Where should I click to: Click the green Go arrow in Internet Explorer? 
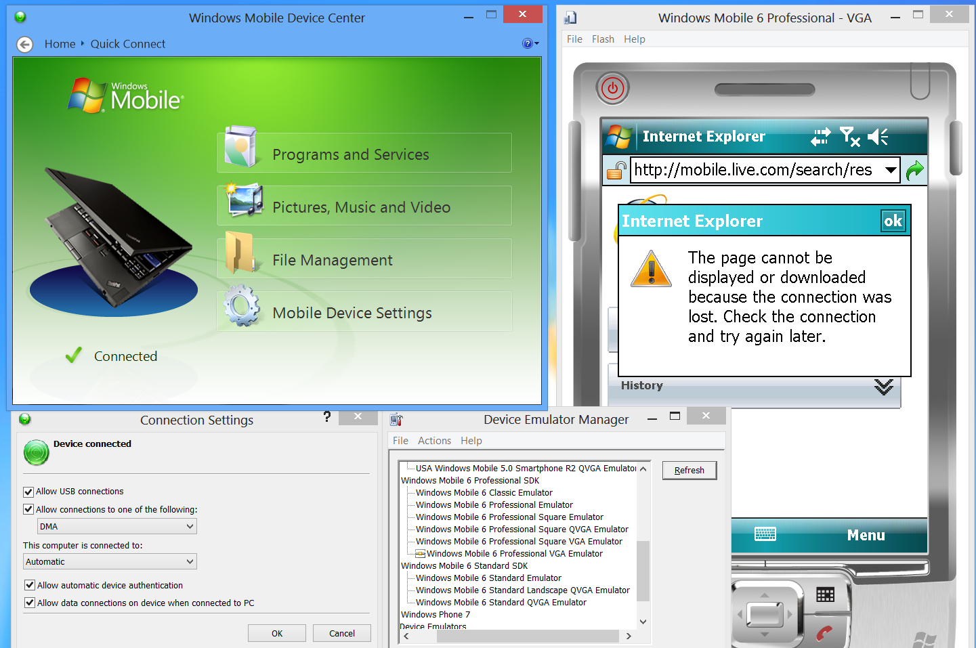(914, 169)
